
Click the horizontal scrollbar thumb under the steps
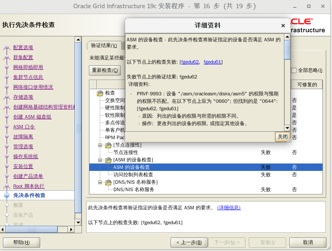point(31,230)
